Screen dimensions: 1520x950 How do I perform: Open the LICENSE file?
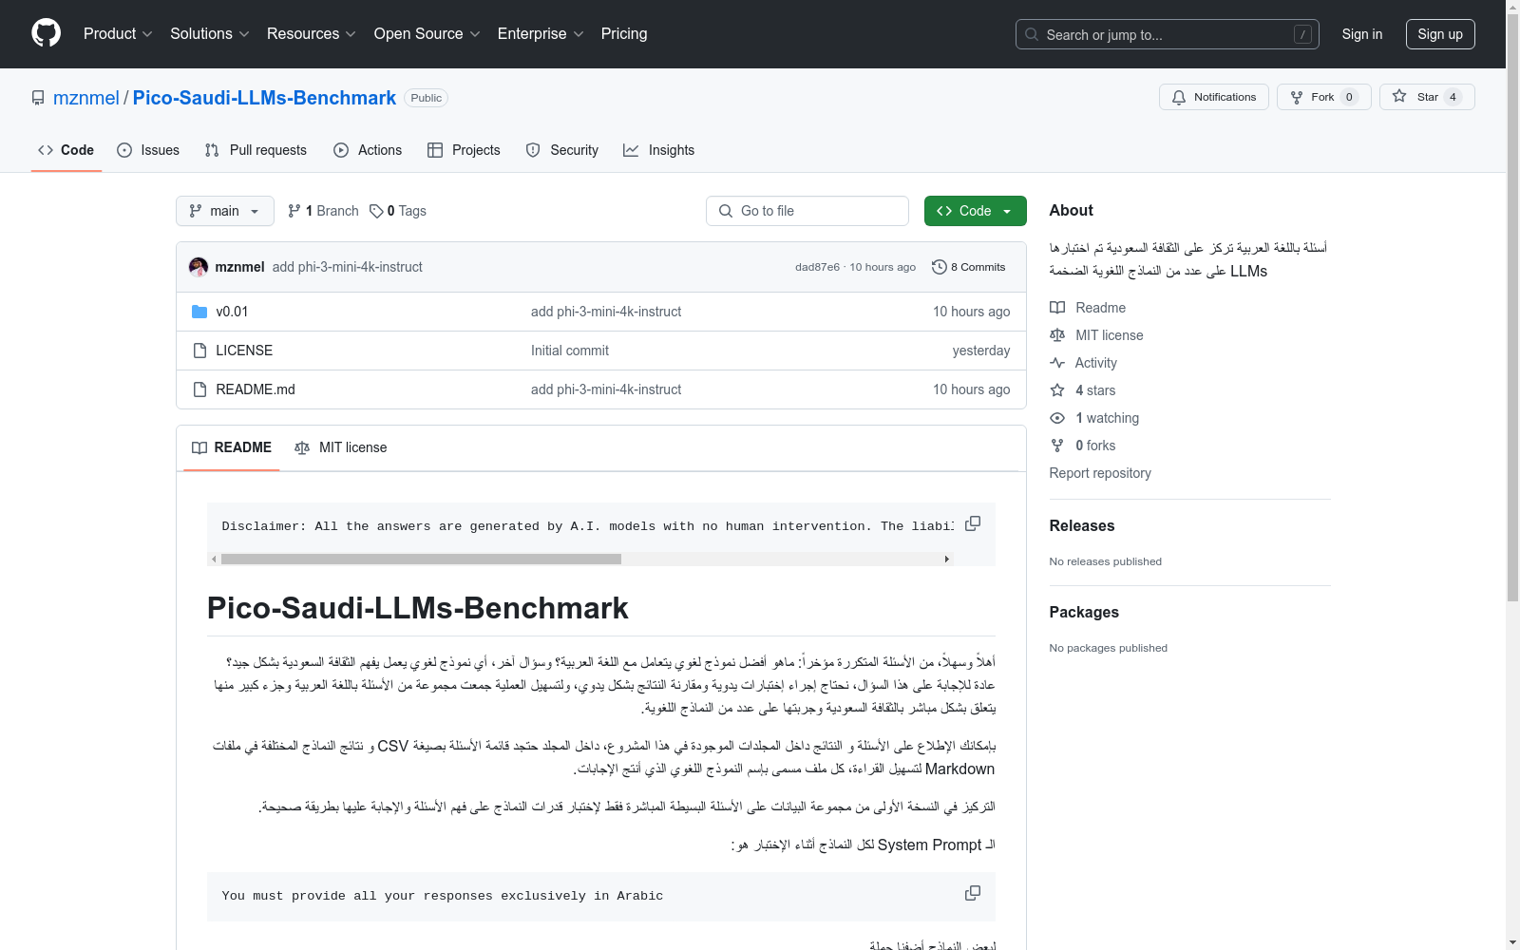(244, 351)
